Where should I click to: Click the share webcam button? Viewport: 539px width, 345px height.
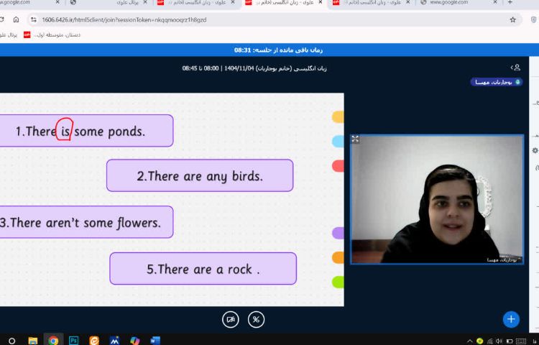231,319
